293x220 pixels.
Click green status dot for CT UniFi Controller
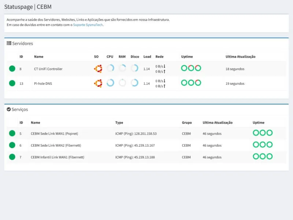click(x=12, y=69)
